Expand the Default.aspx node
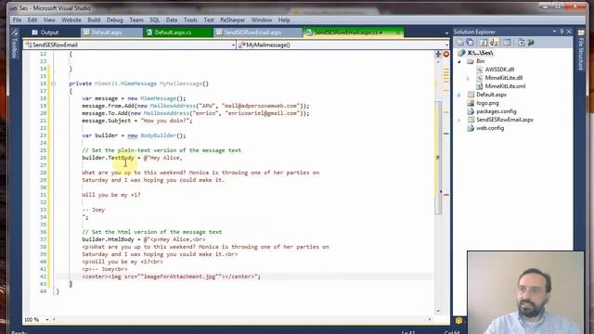The image size is (594, 334). click(459, 95)
